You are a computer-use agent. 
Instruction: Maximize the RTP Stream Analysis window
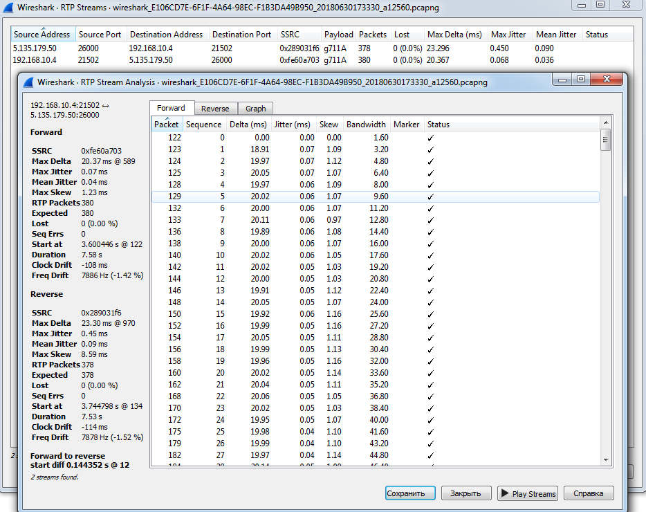pos(581,79)
